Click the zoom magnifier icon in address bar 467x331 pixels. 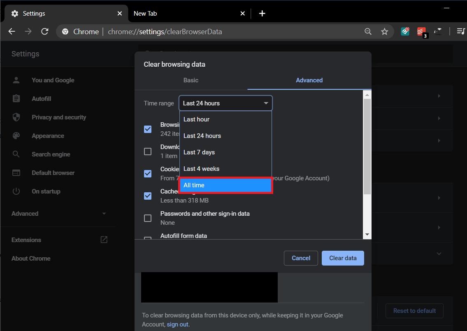(368, 32)
